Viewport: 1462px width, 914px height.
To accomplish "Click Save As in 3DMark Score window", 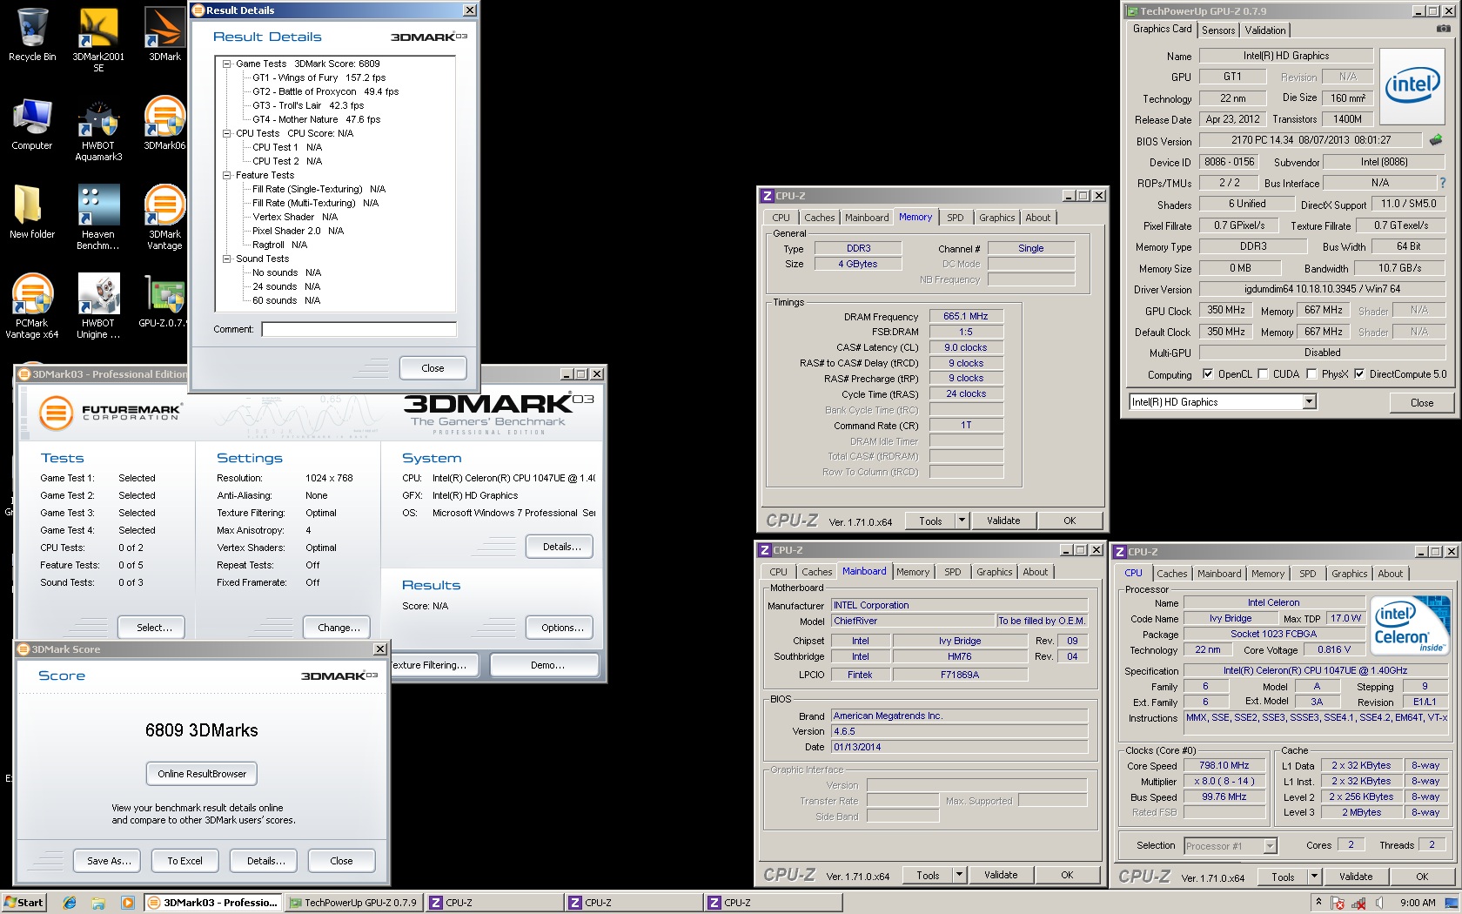I will click(x=109, y=861).
